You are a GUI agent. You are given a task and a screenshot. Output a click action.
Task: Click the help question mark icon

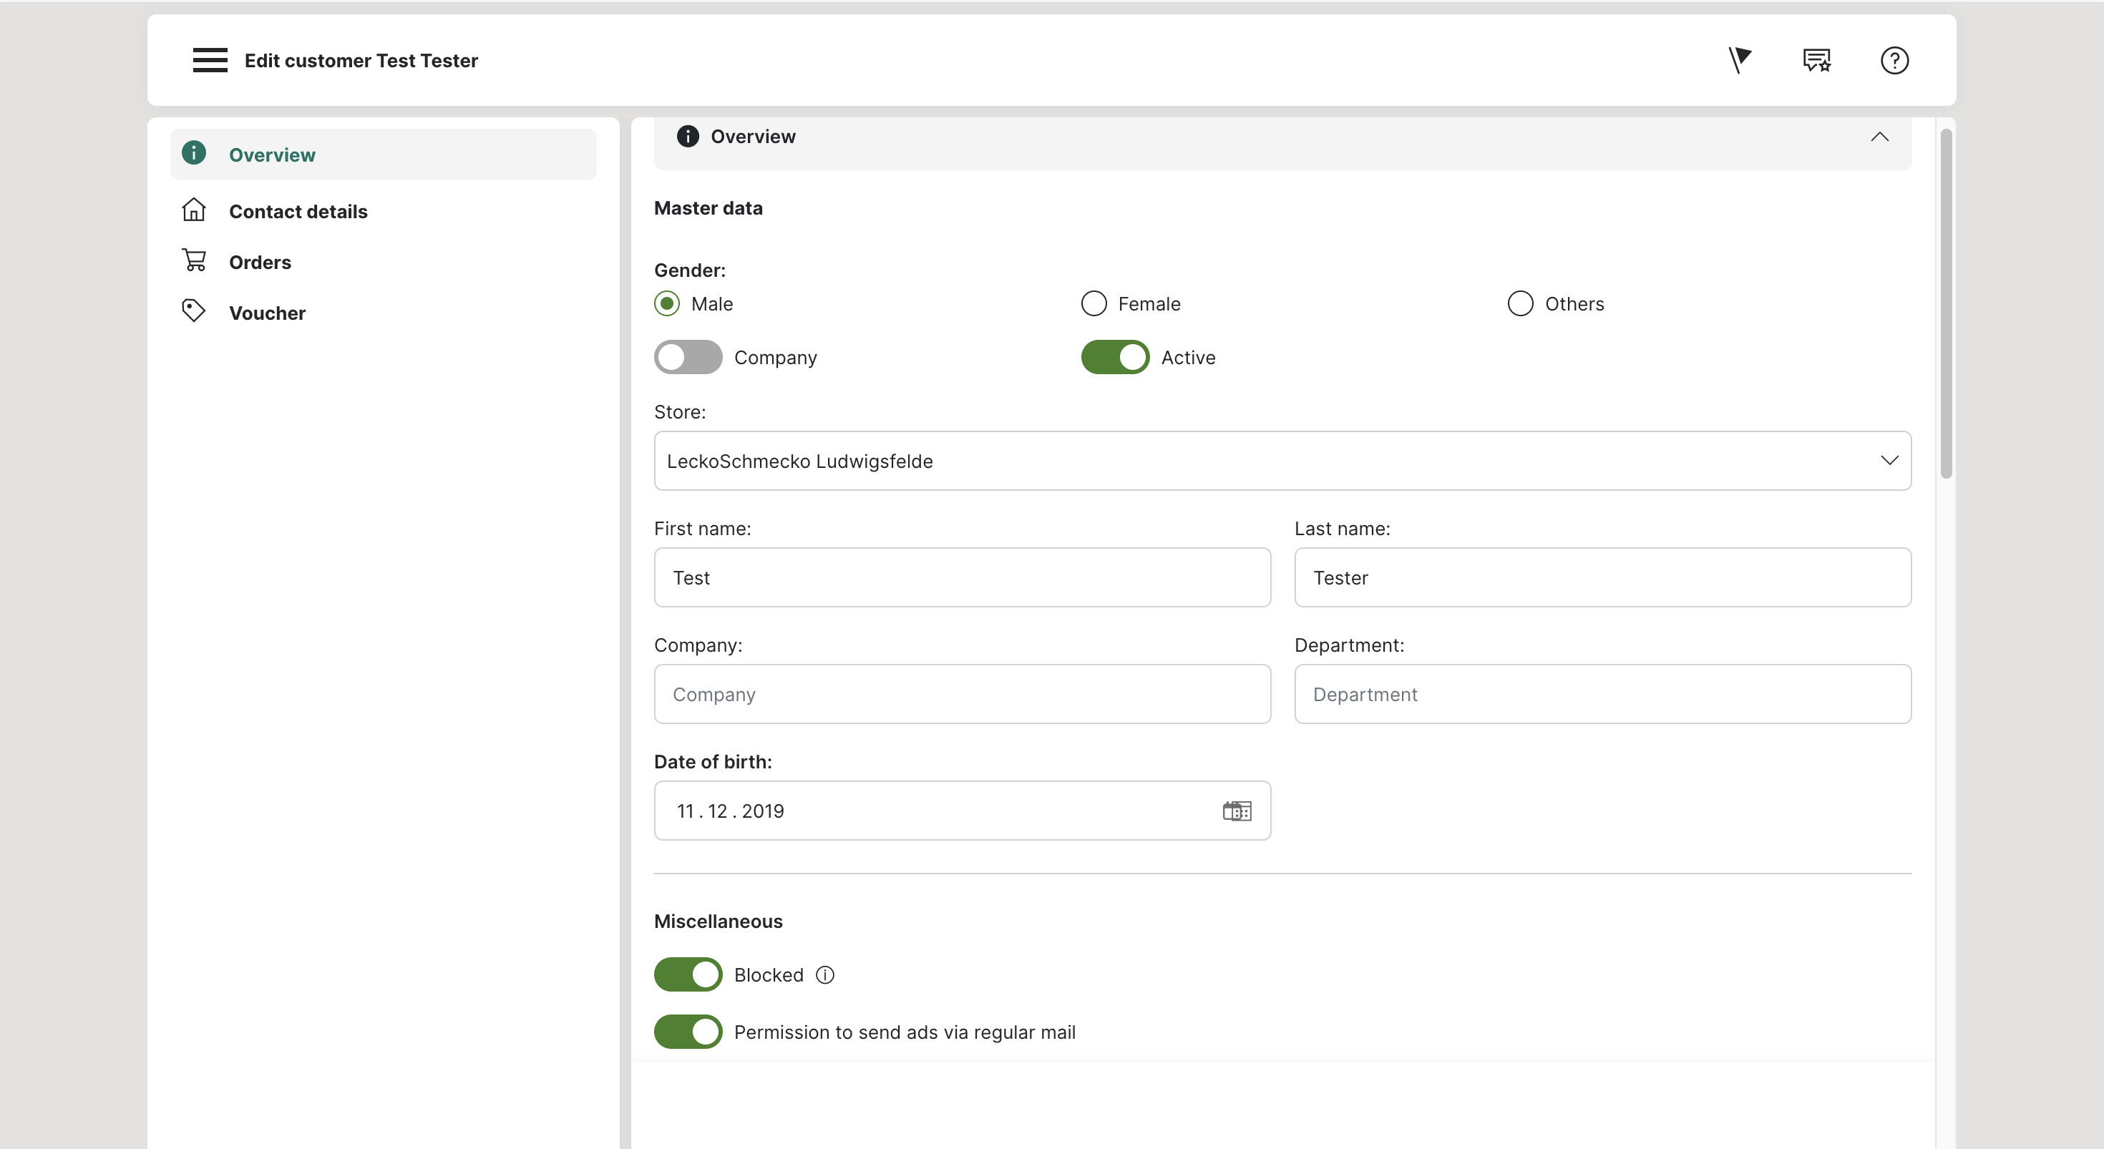[x=1894, y=60]
